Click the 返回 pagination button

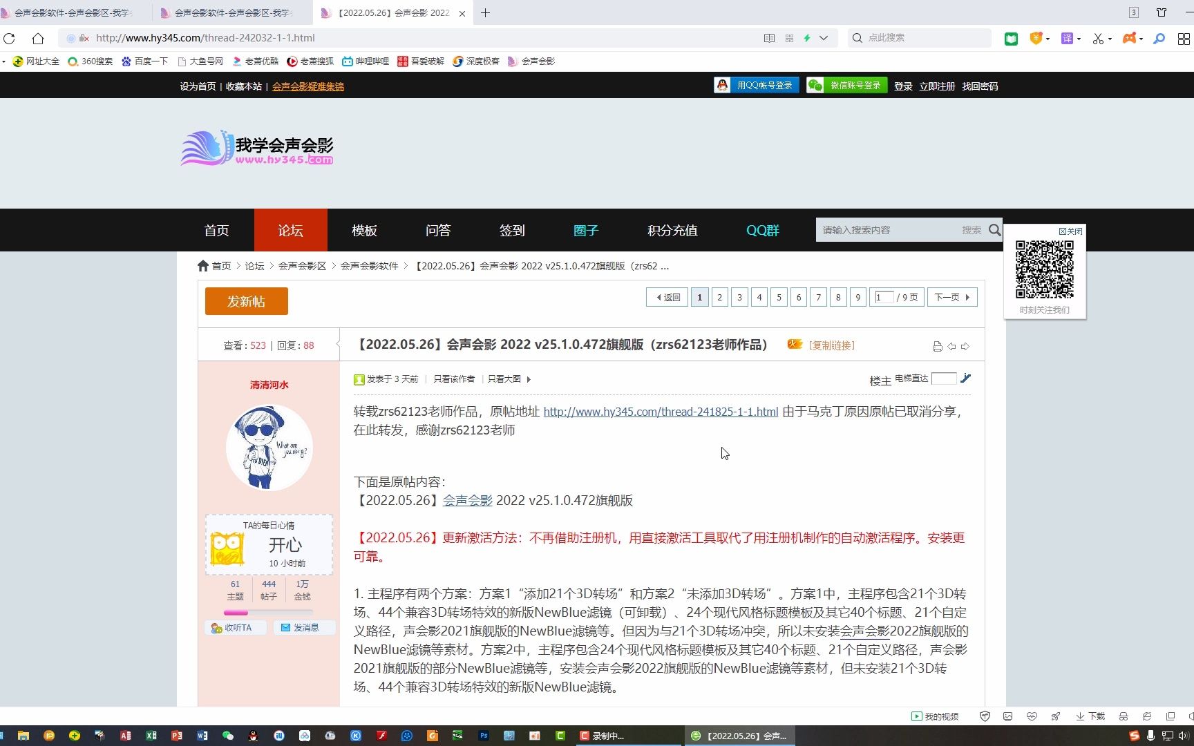tap(667, 297)
